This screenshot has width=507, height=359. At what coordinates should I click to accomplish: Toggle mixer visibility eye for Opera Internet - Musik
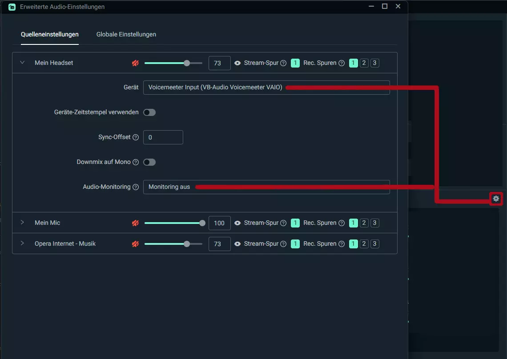click(237, 244)
